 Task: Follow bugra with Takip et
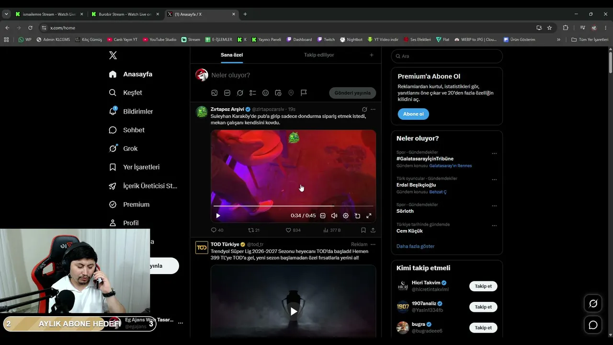point(483,328)
